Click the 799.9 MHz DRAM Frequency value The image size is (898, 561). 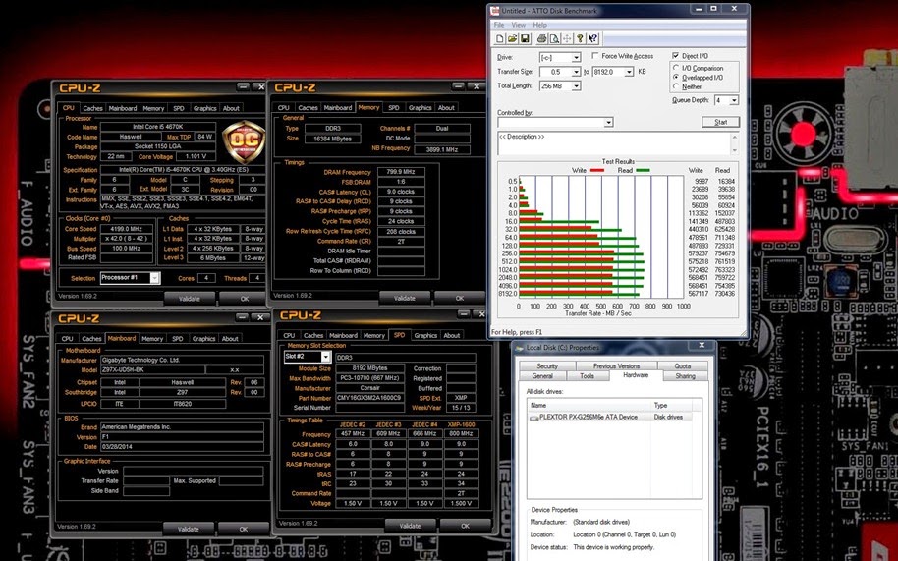[400, 172]
